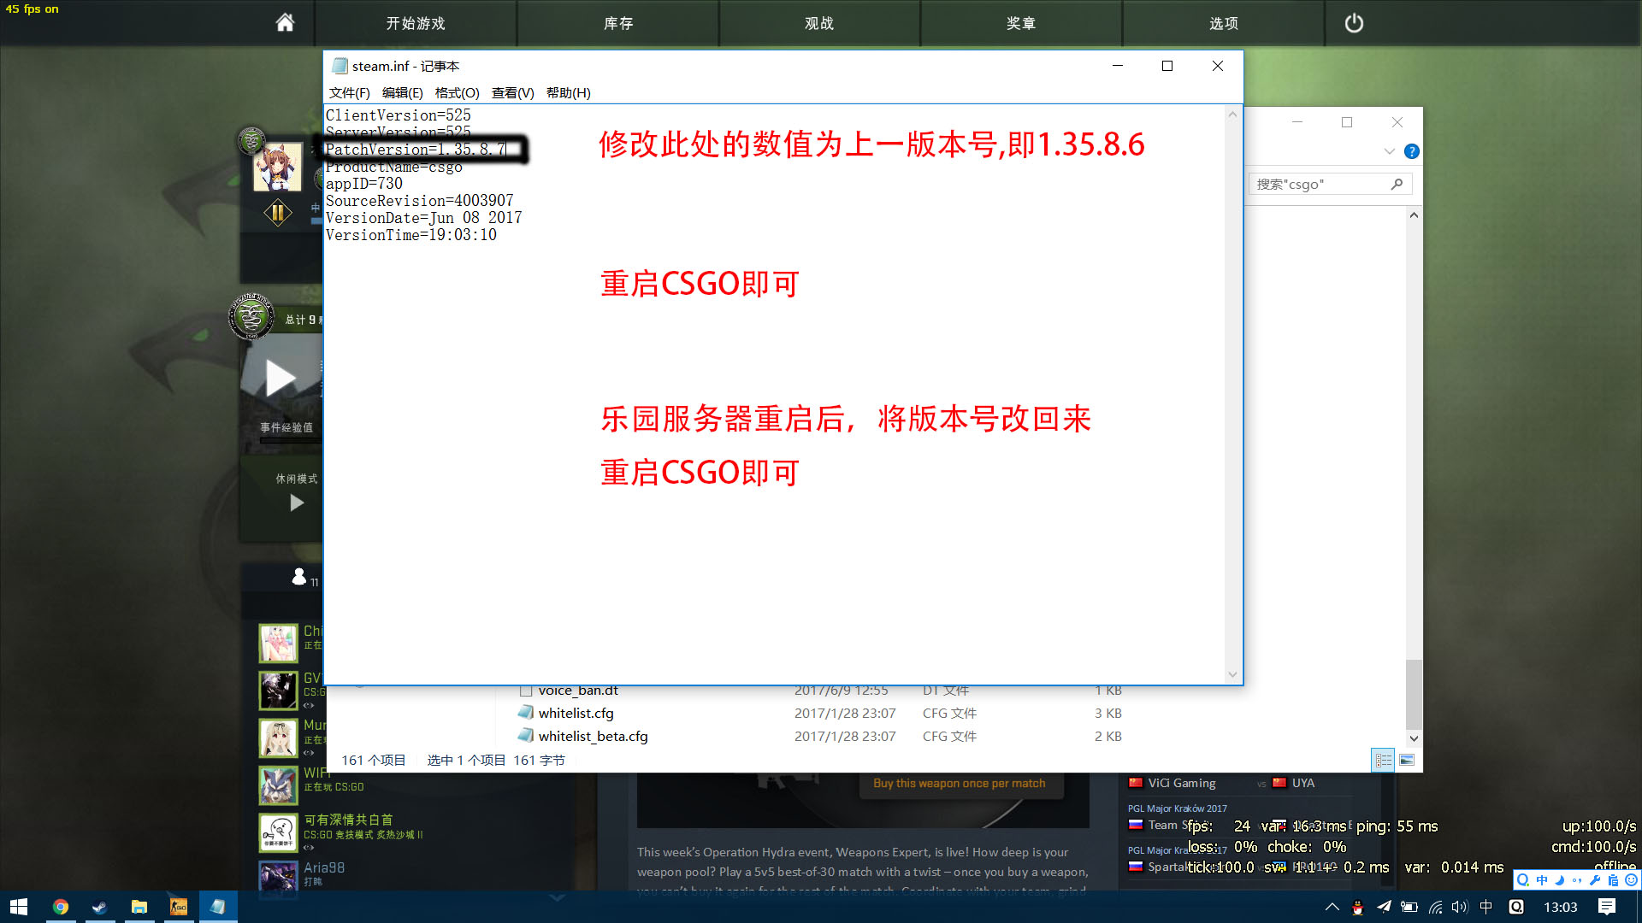
Task: Show hidden system tray icons chevron
Action: click(x=1332, y=907)
